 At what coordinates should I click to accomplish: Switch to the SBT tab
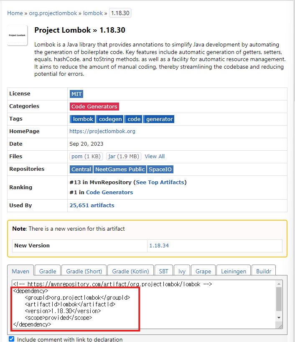click(x=163, y=271)
